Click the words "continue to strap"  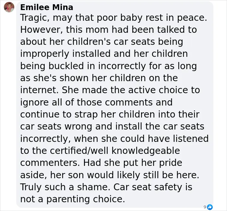click(x=59, y=115)
